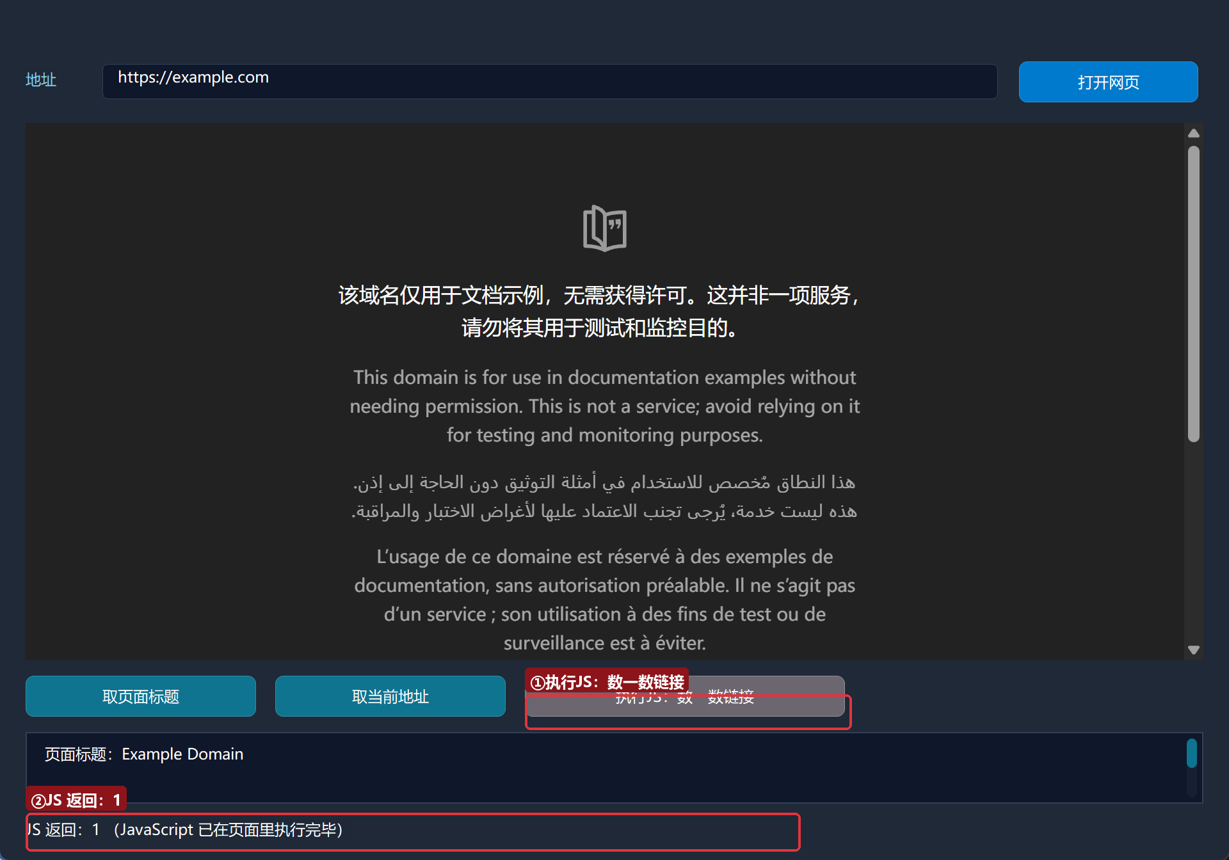This screenshot has height=860, width=1229.
Task: Click the output box scrollbar thumb
Action: pyautogui.click(x=1191, y=753)
